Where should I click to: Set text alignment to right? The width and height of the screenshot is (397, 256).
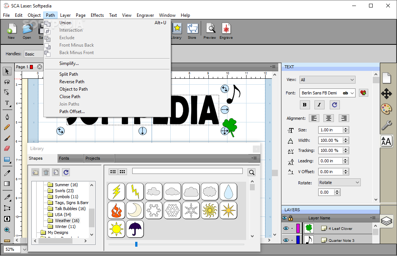tap(344, 118)
